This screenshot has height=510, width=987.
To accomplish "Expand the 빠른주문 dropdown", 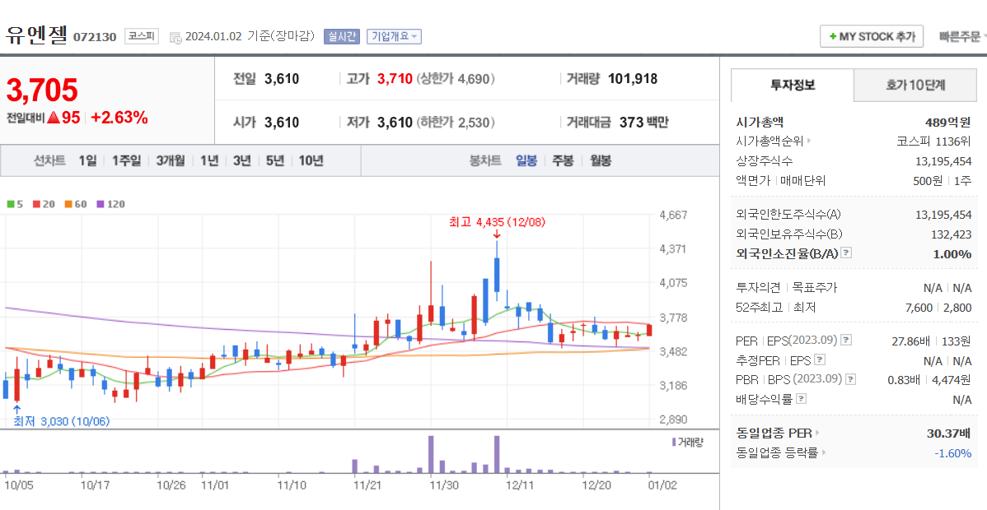I will point(961,36).
